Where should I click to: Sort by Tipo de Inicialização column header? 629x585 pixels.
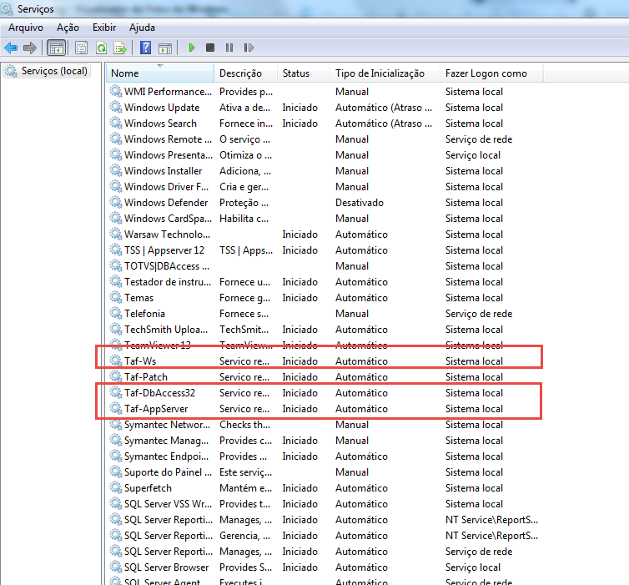(x=385, y=73)
